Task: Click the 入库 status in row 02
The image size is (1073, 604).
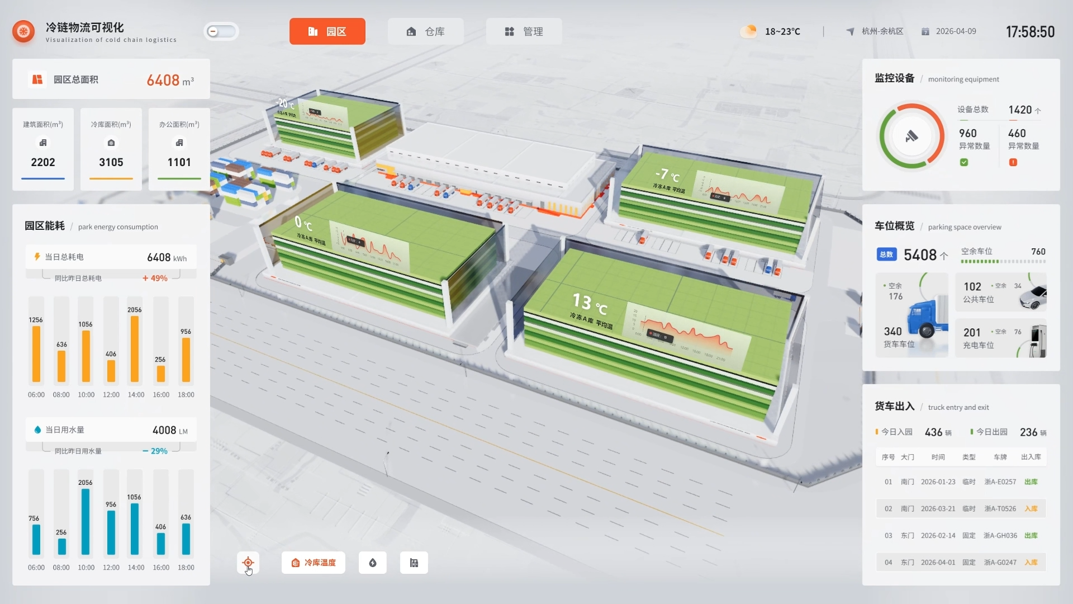Action: tap(1031, 508)
